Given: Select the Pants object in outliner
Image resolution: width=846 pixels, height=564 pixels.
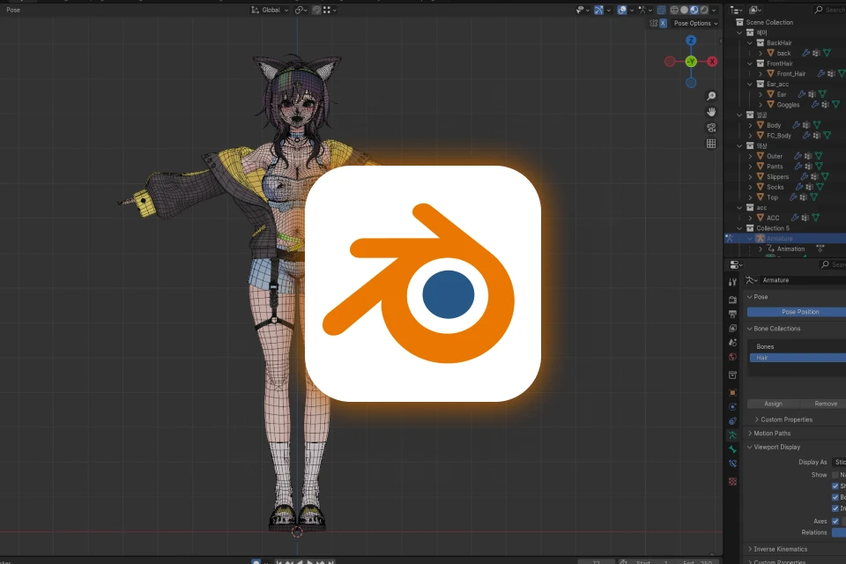Looking at the screenshot, I should 775,167.
